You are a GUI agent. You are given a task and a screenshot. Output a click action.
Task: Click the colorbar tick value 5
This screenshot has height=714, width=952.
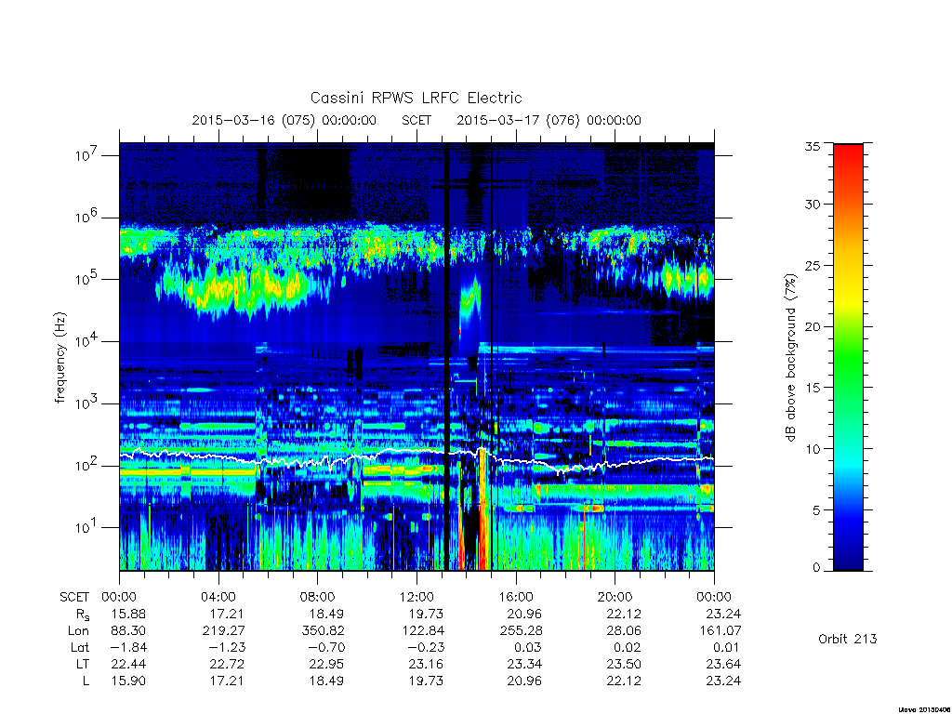816,510
